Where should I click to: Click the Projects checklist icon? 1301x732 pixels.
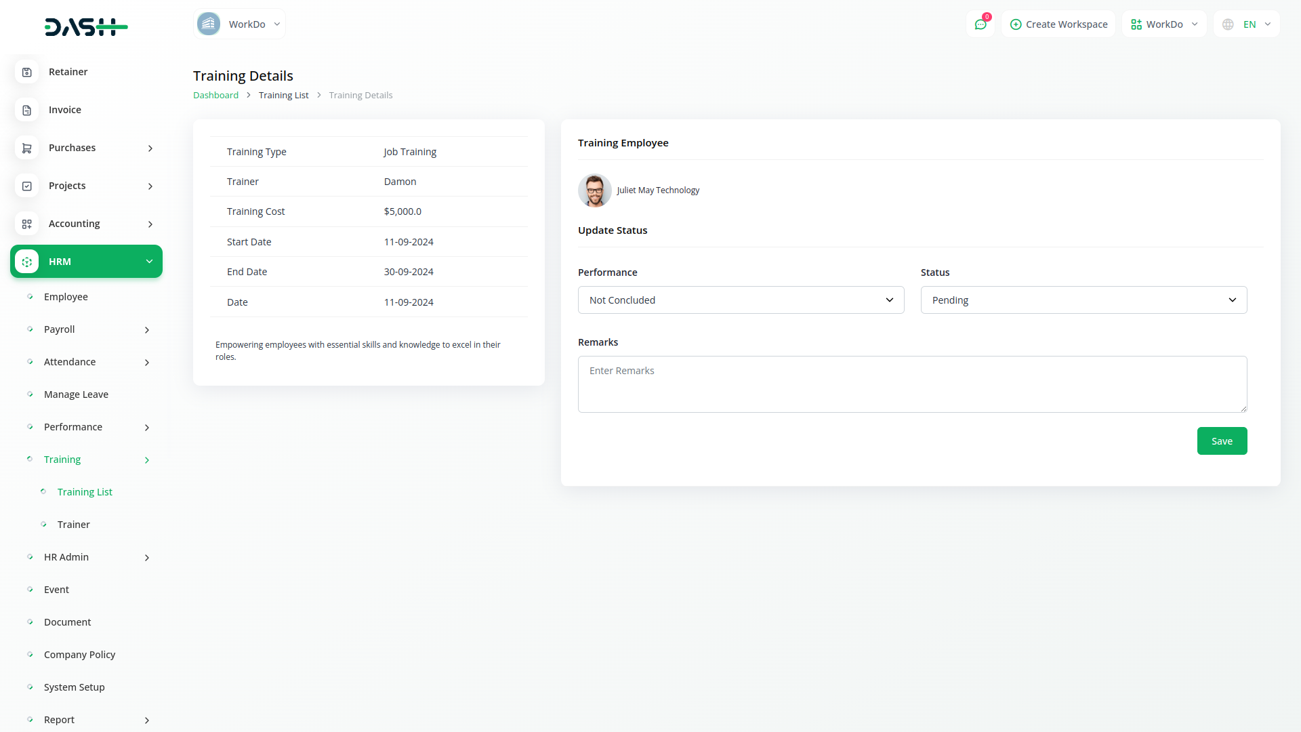coord(27,186)
